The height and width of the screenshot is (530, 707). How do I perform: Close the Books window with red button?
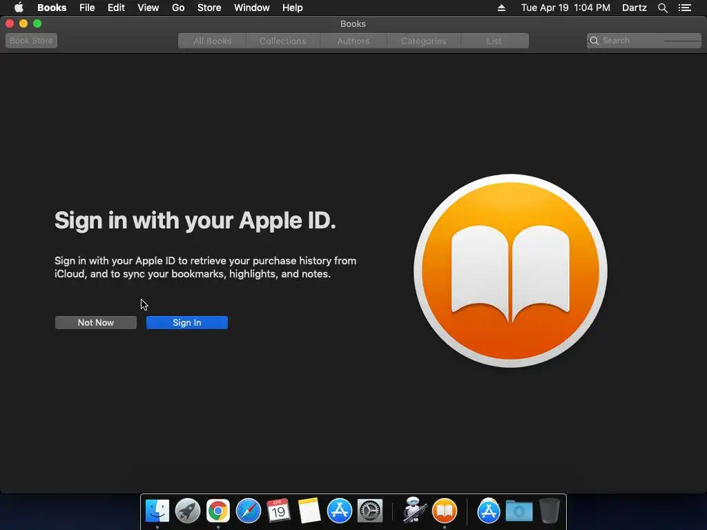click(10, 23)
